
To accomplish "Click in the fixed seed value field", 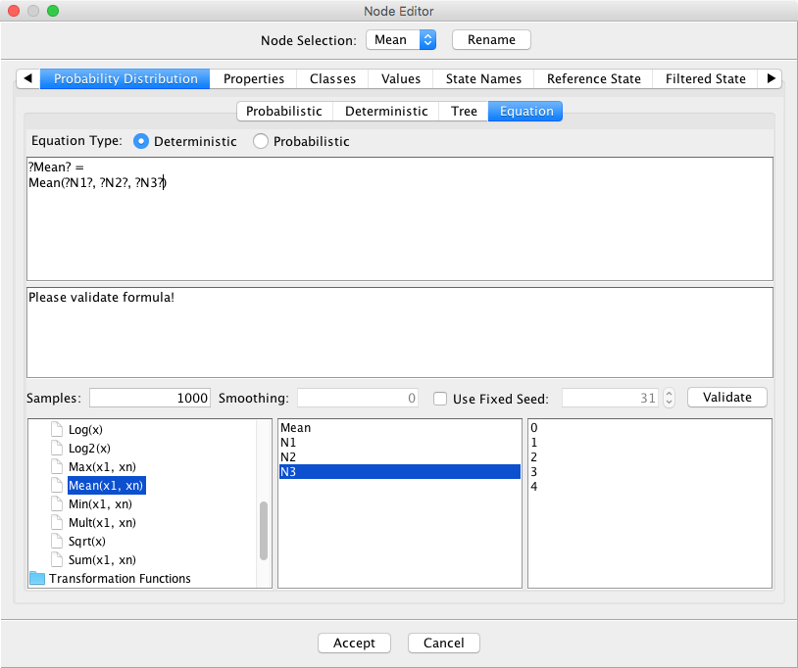I will click(x=610, y=398).
